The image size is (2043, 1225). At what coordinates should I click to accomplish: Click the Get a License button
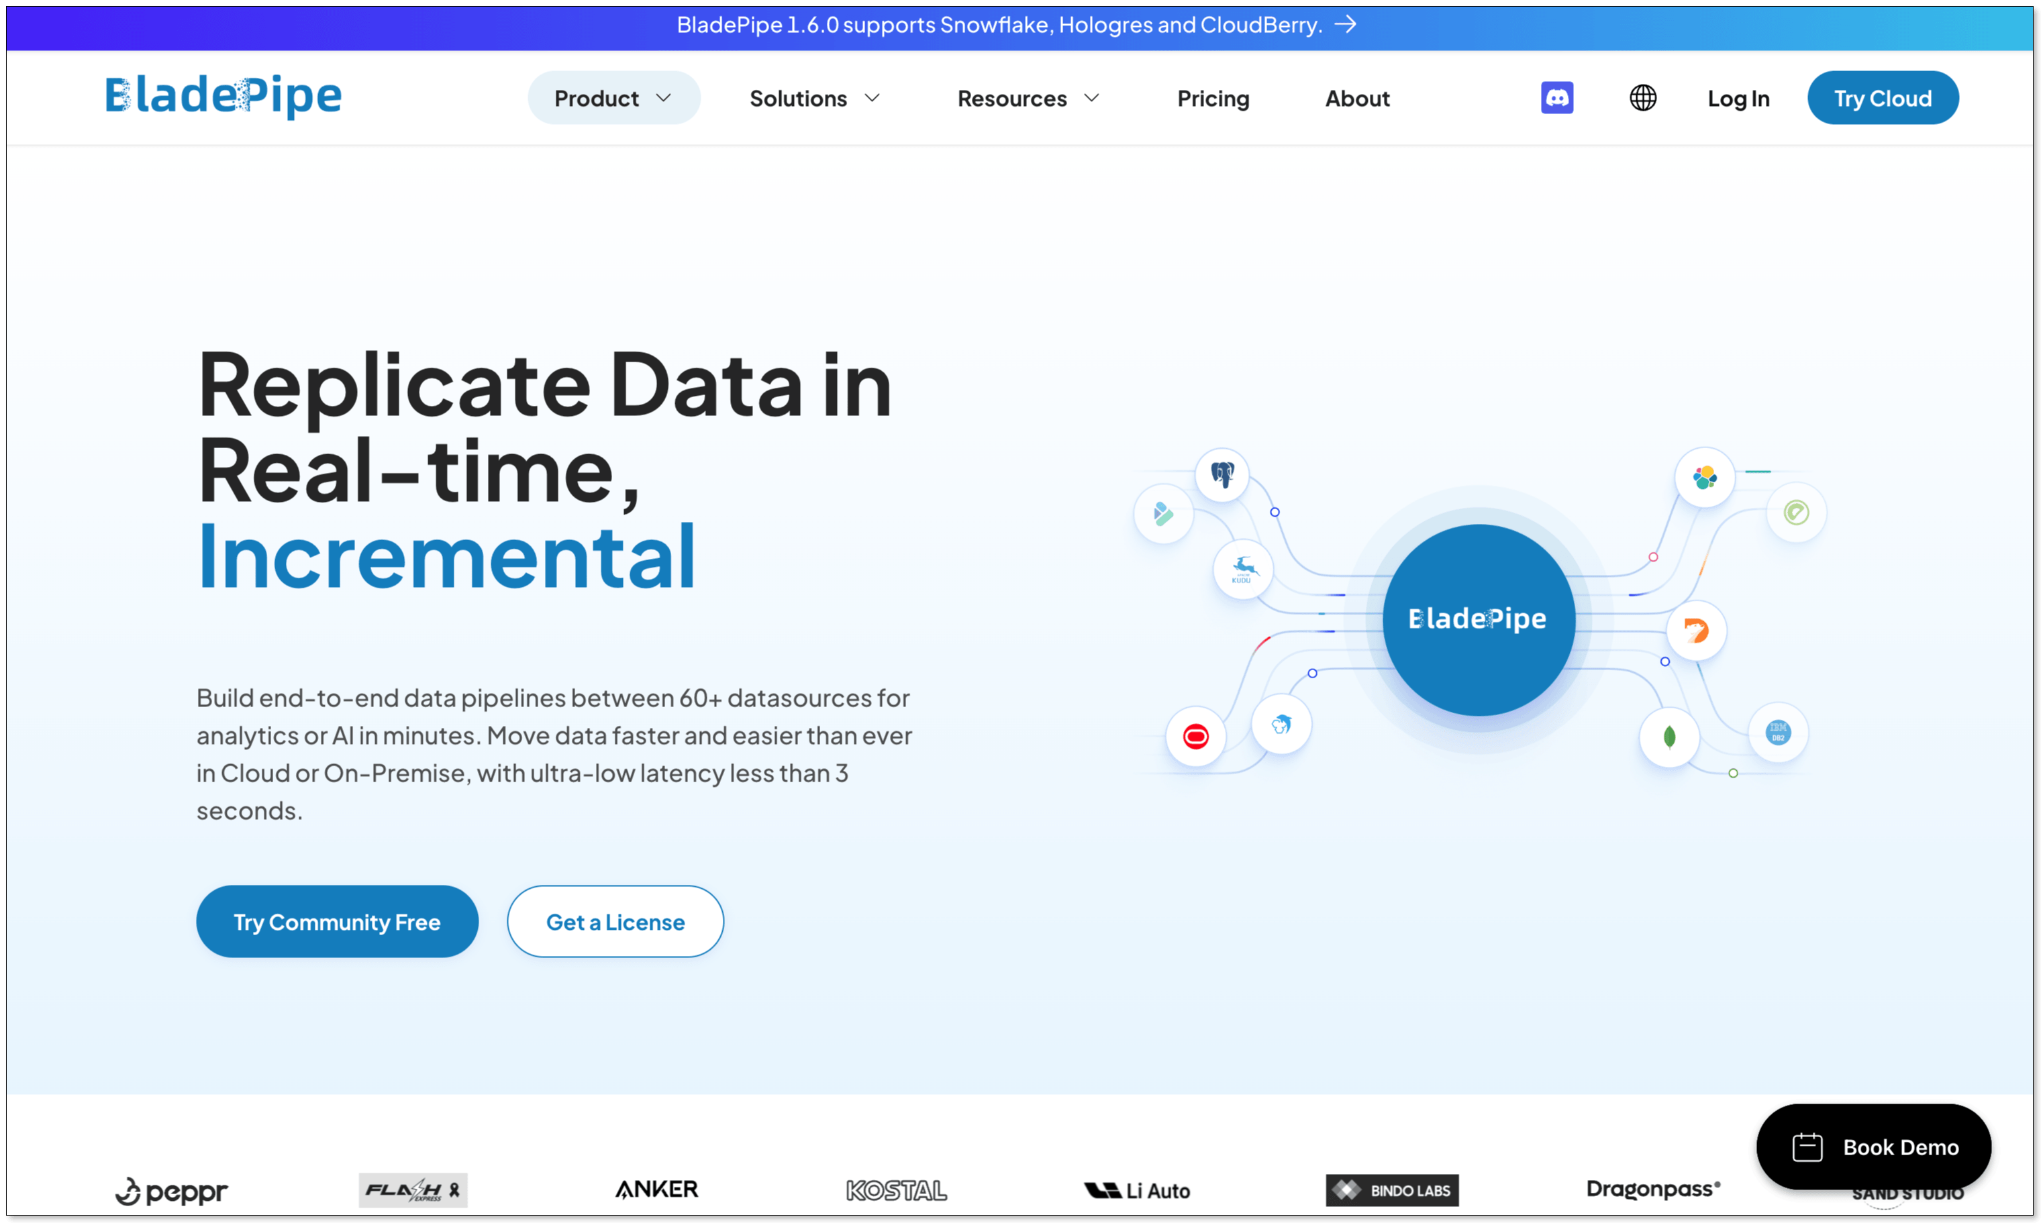(615, 921)
